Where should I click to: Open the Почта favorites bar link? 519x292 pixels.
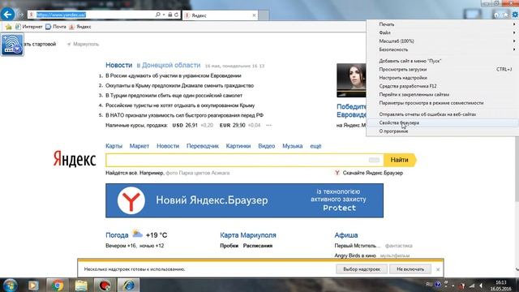(56, 27)
